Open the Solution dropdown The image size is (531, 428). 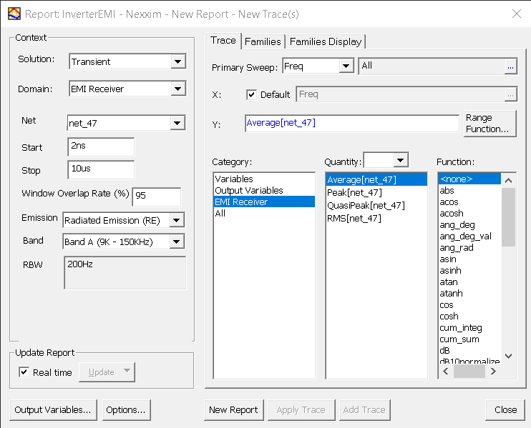pyautogui.click(x=178, y=62)
